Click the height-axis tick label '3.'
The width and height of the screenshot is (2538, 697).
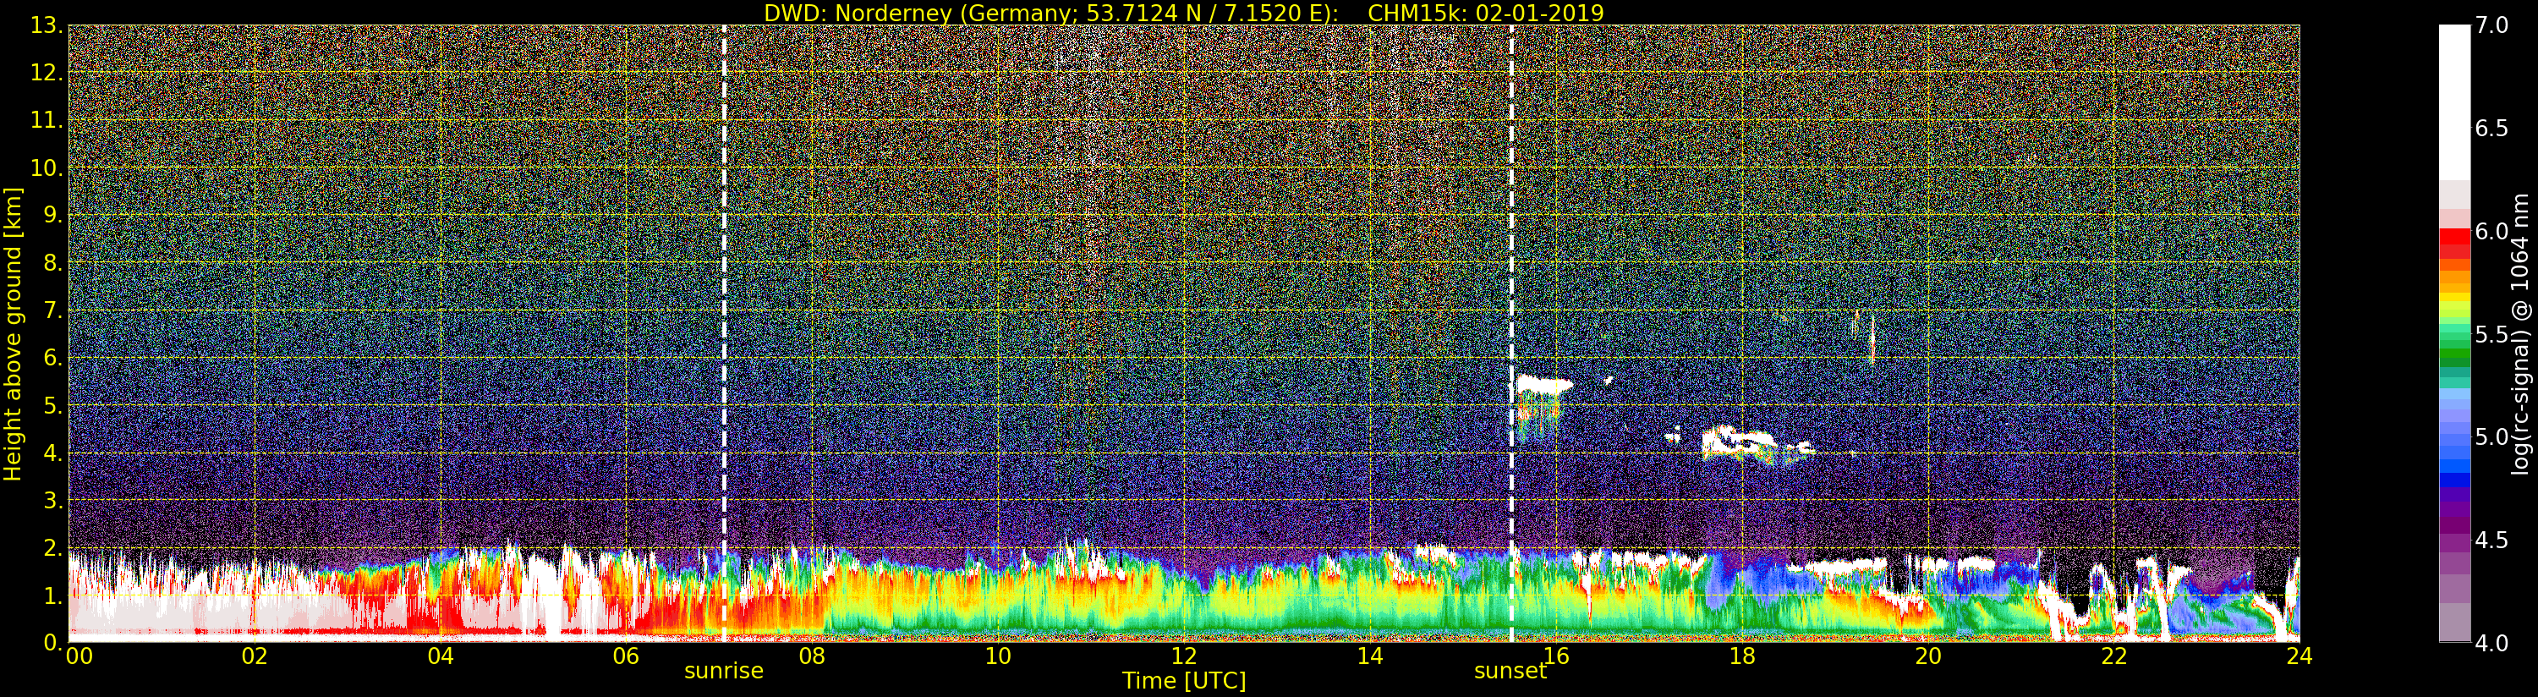[53, 500]
